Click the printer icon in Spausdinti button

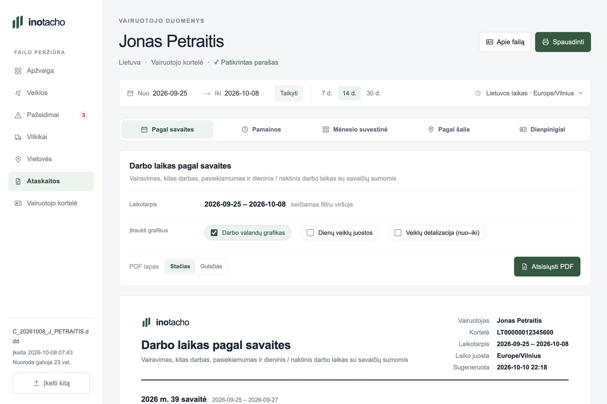[546, 42]
